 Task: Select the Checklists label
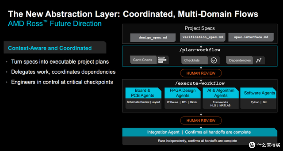[x=192, y=60]
